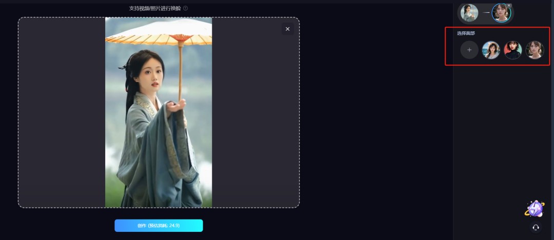
Task: Choose the face with the red background
Action: [513, 50]
